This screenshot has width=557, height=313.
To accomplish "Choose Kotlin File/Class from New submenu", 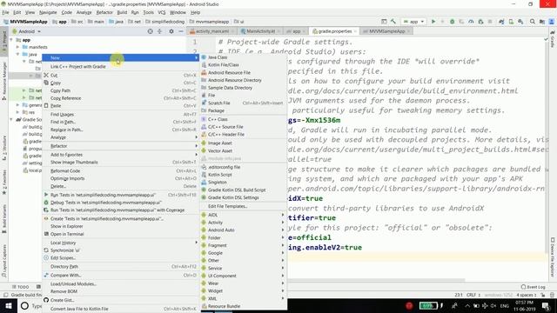I will click(244, 65).
